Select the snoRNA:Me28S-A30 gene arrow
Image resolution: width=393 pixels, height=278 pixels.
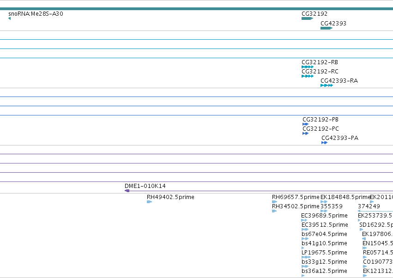tap(10, 18)
